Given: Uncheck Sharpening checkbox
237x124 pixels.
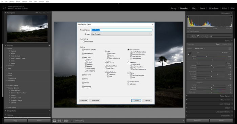Looking at the screenshot, I should coord(83,87).
